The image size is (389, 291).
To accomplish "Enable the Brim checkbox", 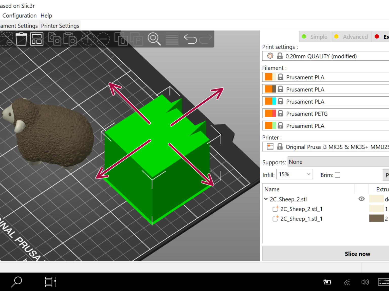I will 338,175.
